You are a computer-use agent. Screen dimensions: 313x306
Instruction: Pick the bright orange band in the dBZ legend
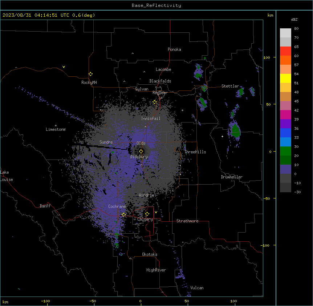[x=285, y=60]
